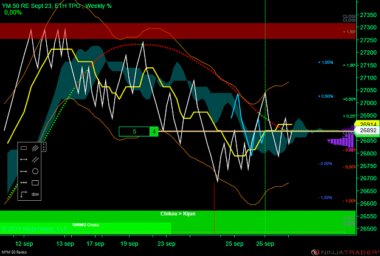Image resolution: width=380 pixels, height=256 pixels.
Task: Click the yellow 26914 price marker
Action: (x=367, y=124)
